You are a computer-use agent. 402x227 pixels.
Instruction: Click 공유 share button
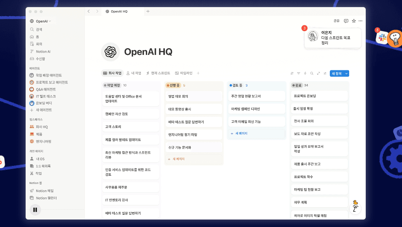pos(337,21)
